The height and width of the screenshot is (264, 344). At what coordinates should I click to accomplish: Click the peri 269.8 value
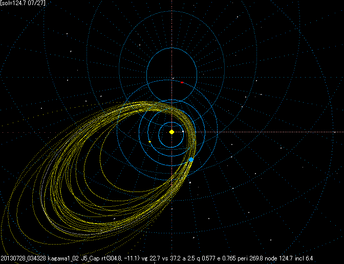tap(250, 258)
